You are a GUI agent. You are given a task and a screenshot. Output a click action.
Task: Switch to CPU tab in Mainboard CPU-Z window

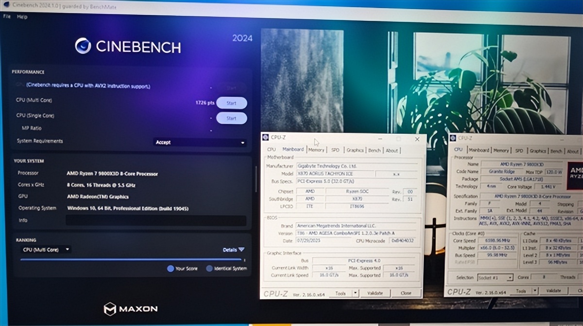(x=272, y=150)
